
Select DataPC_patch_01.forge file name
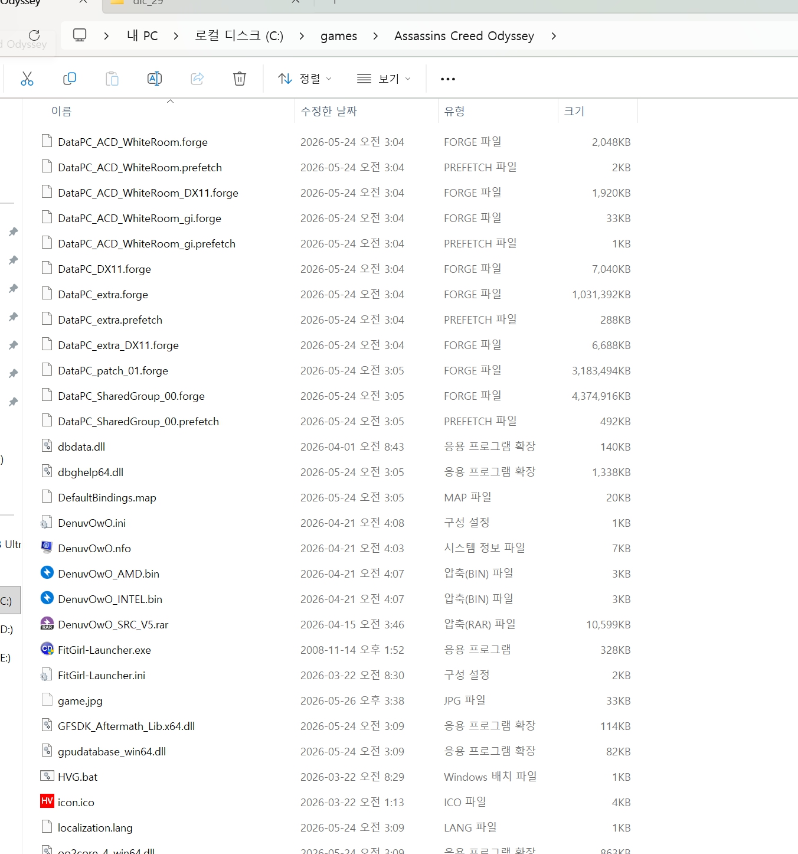coord(113,370)
